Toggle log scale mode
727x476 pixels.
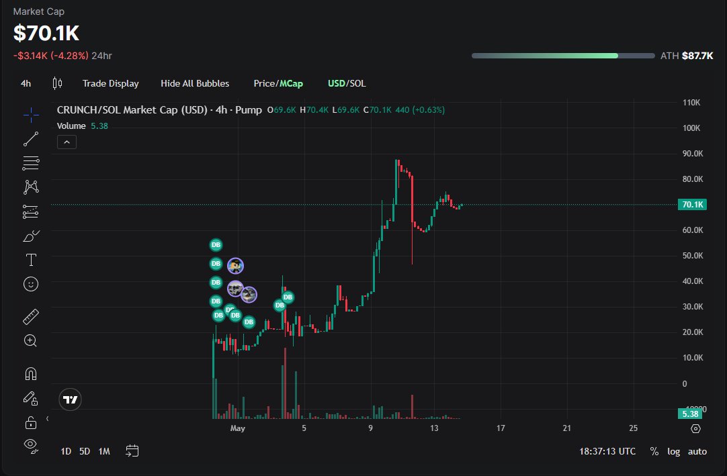click(x=674, y=451)
